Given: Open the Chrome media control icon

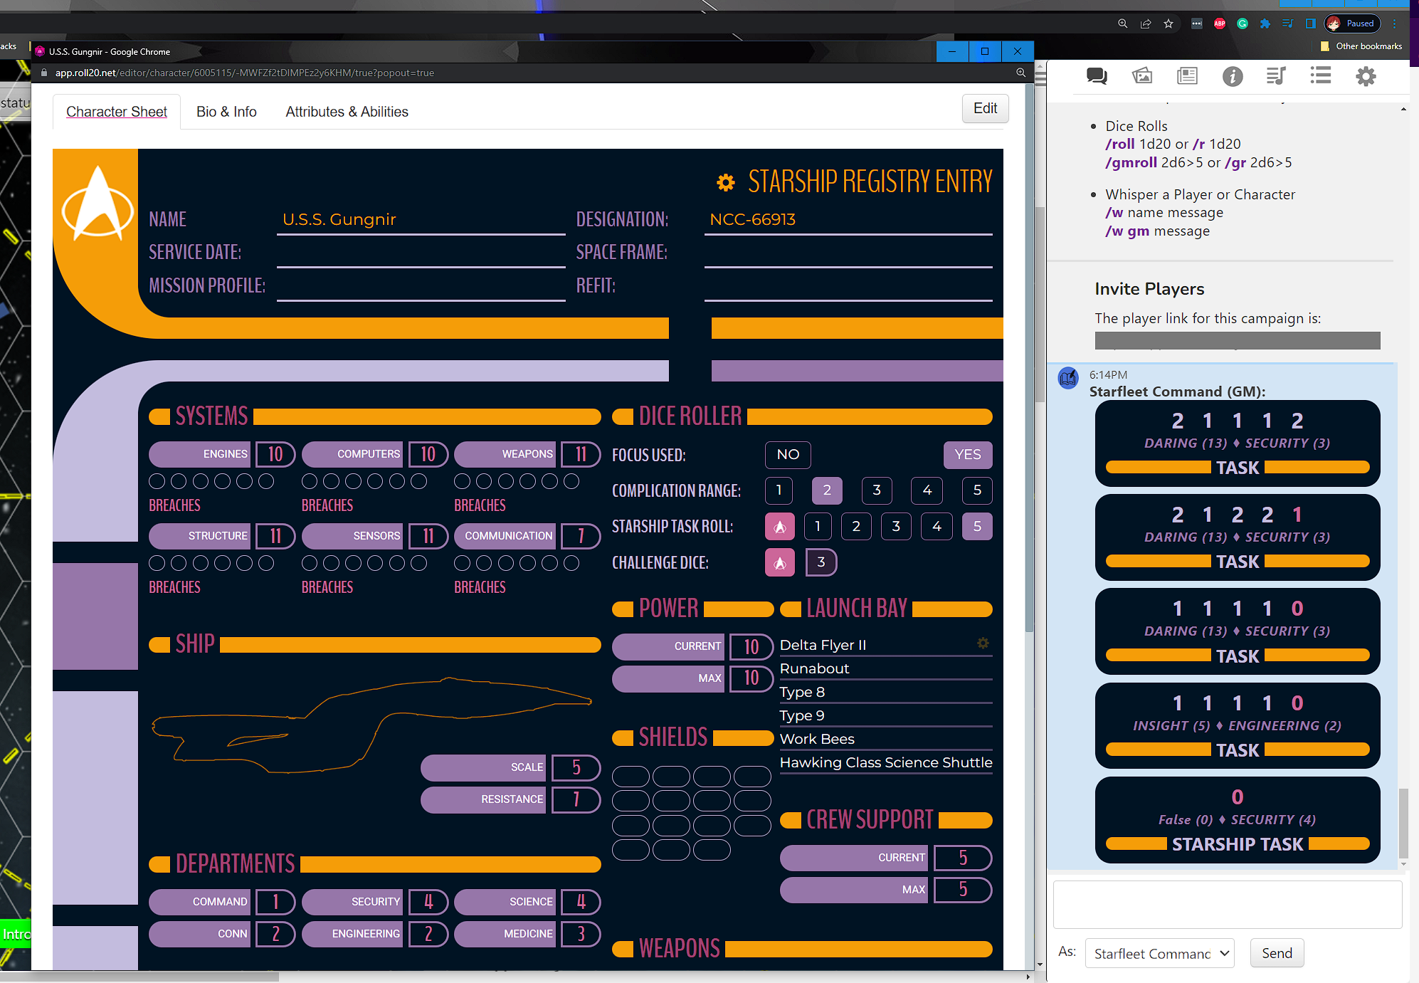Looking at the screenshot, I should coord(1288,23).
